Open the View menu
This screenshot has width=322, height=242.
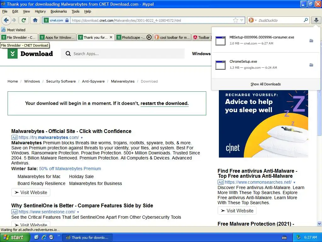point(26,11)
